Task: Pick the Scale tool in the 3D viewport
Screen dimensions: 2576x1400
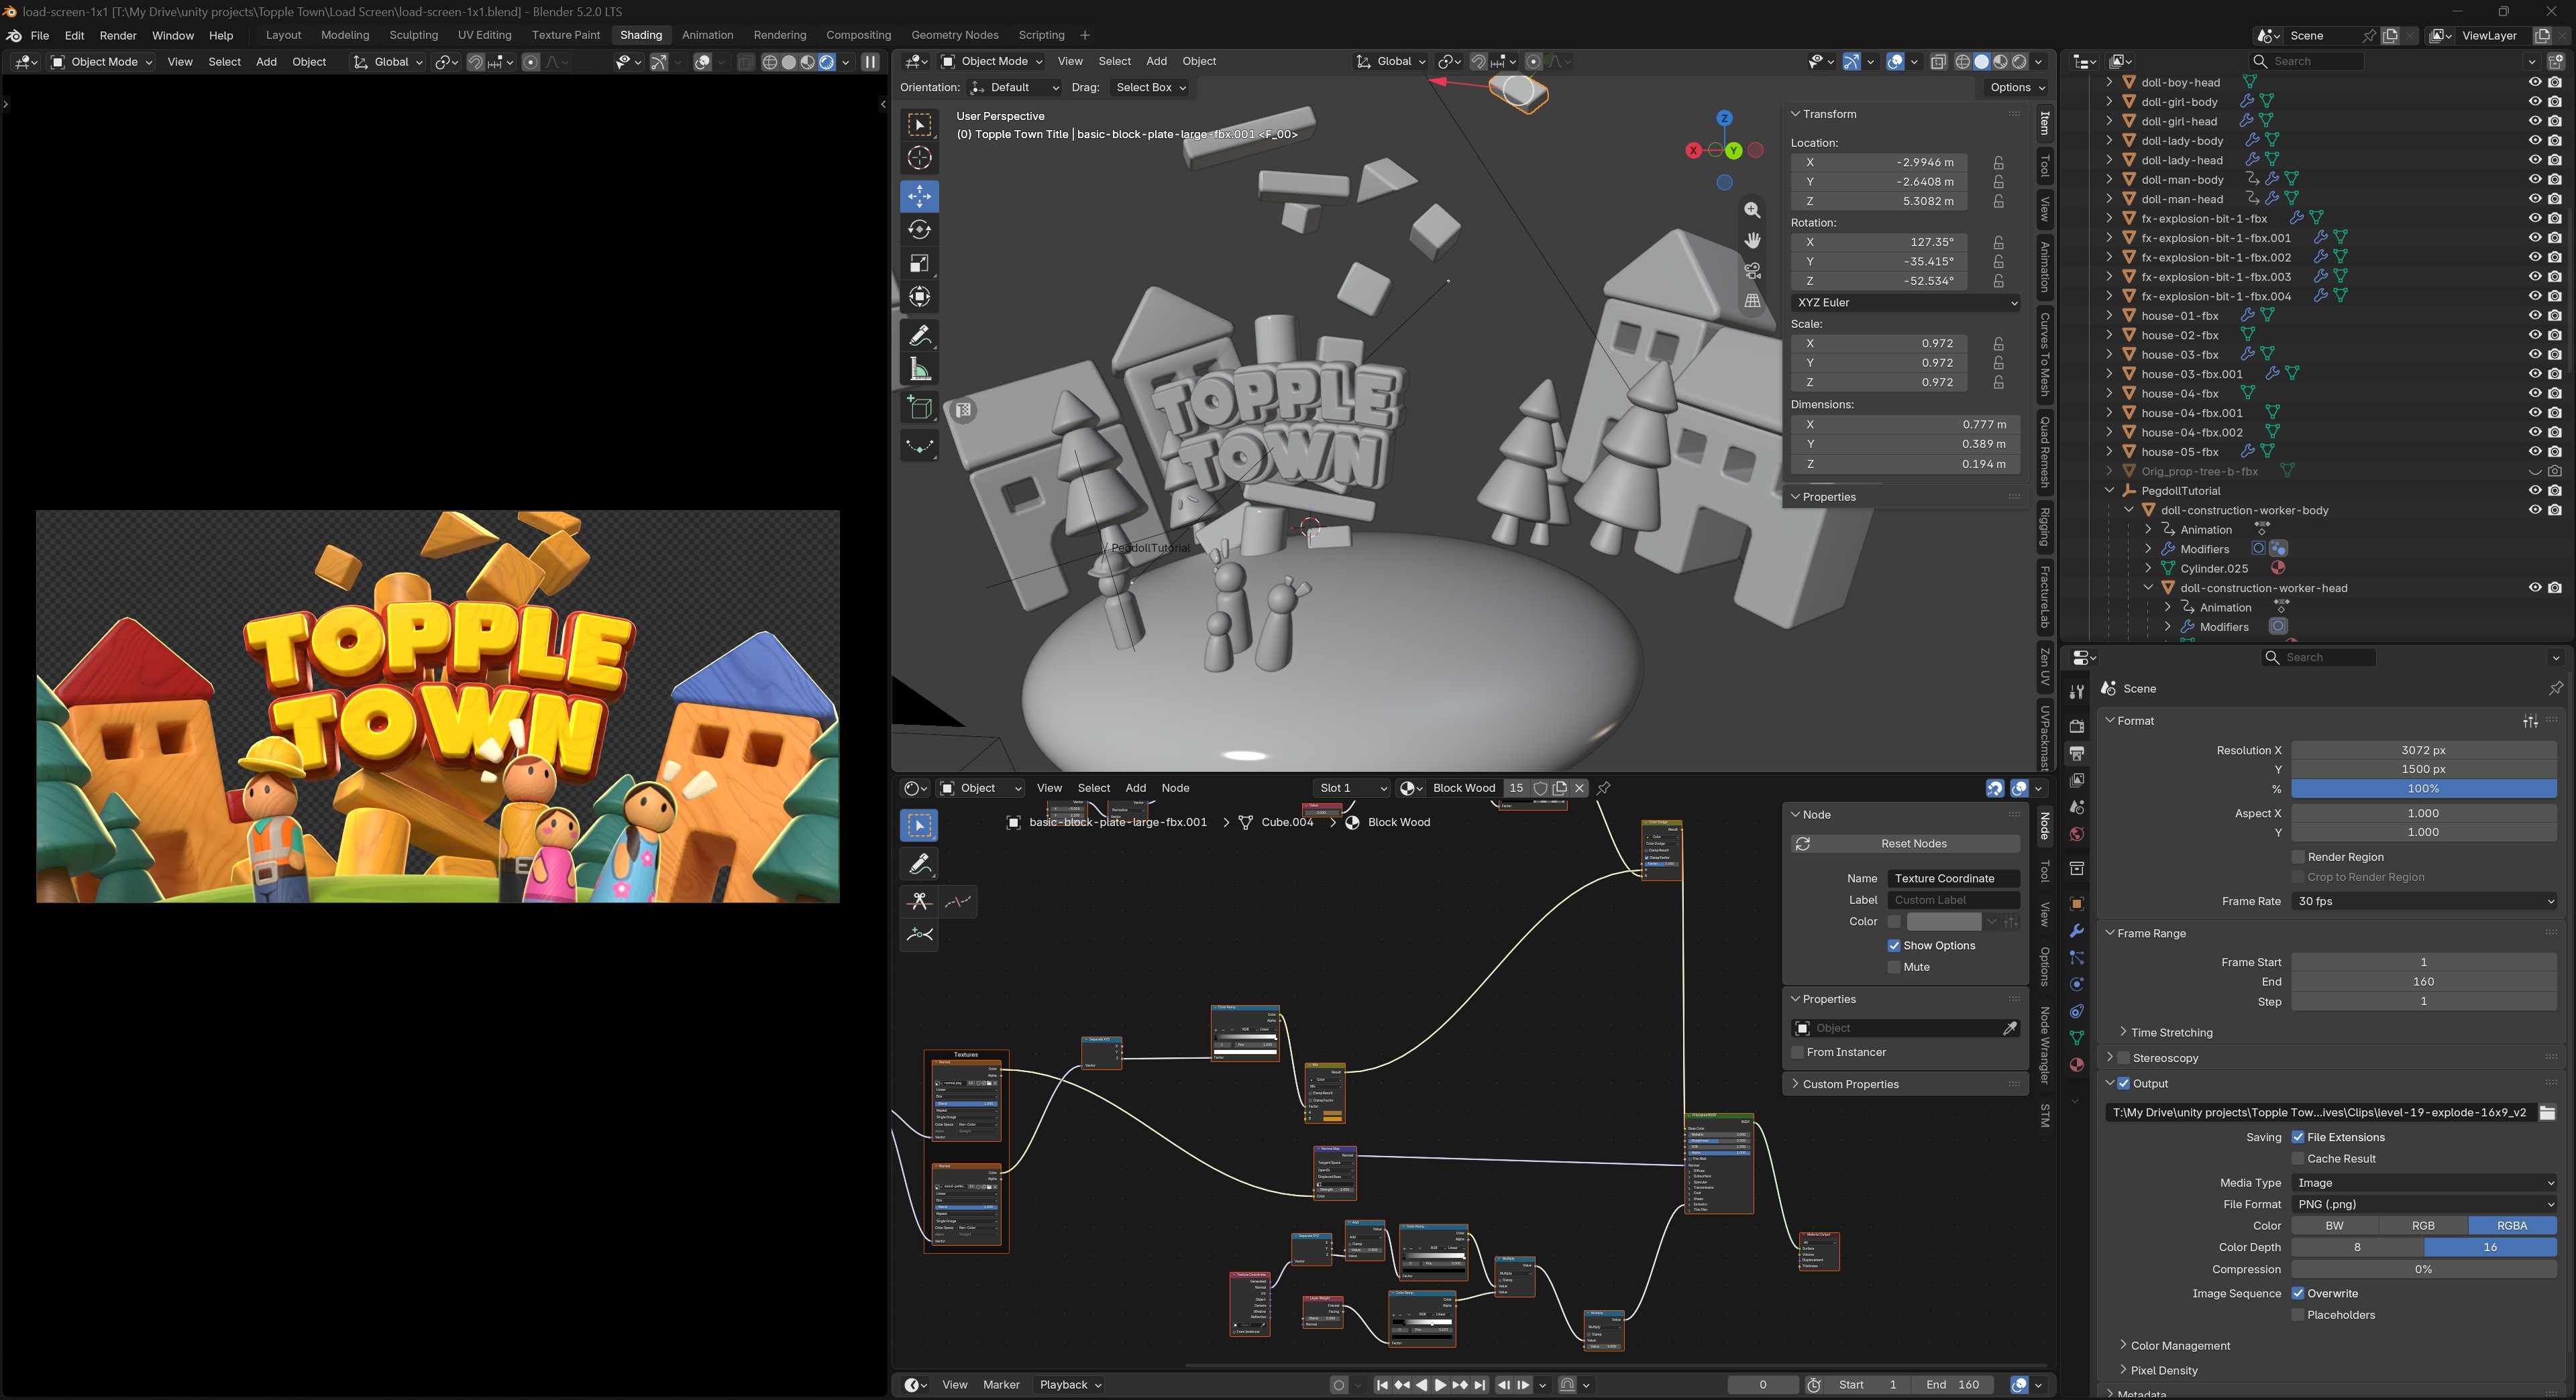Action: coord(919,263)
